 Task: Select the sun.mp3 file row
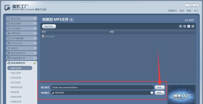click(118, 36)
